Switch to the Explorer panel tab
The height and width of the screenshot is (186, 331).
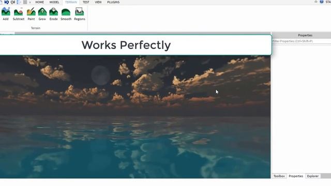(312, 176)
